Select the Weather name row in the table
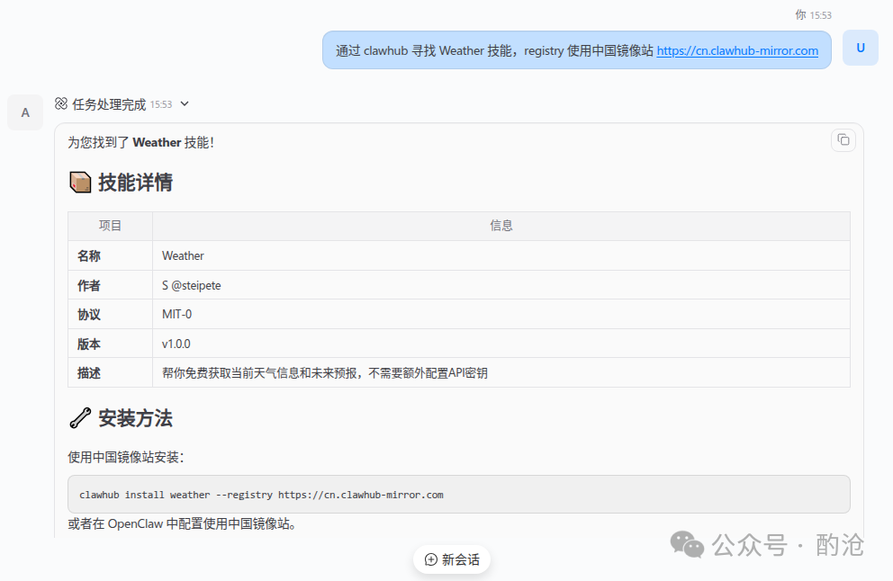This screenshot has height=581, width=893. coord(183,255)
